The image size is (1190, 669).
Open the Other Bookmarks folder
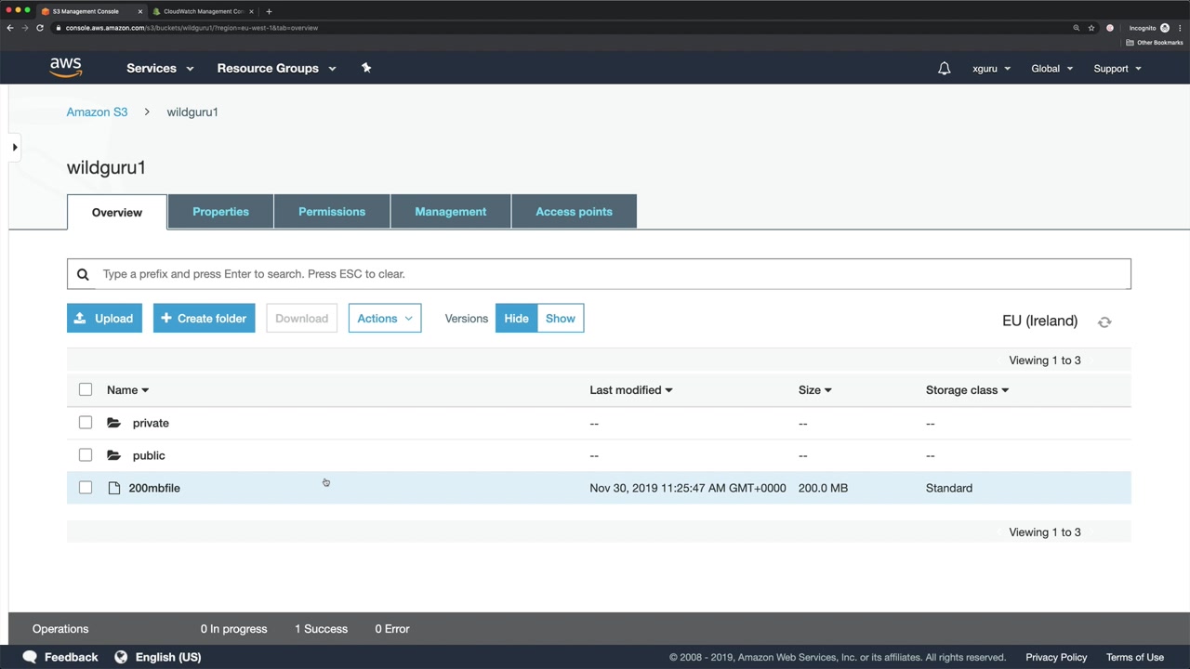(1155, 43)
